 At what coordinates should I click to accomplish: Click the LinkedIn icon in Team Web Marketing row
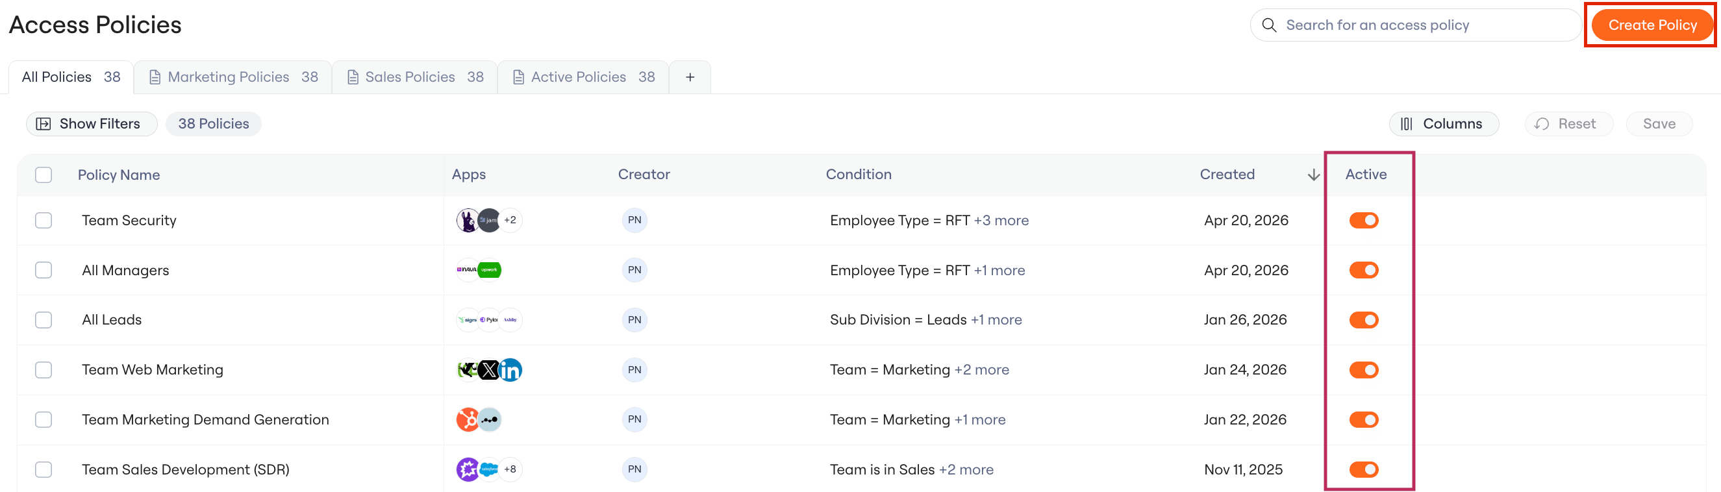[x=510, y=370]
